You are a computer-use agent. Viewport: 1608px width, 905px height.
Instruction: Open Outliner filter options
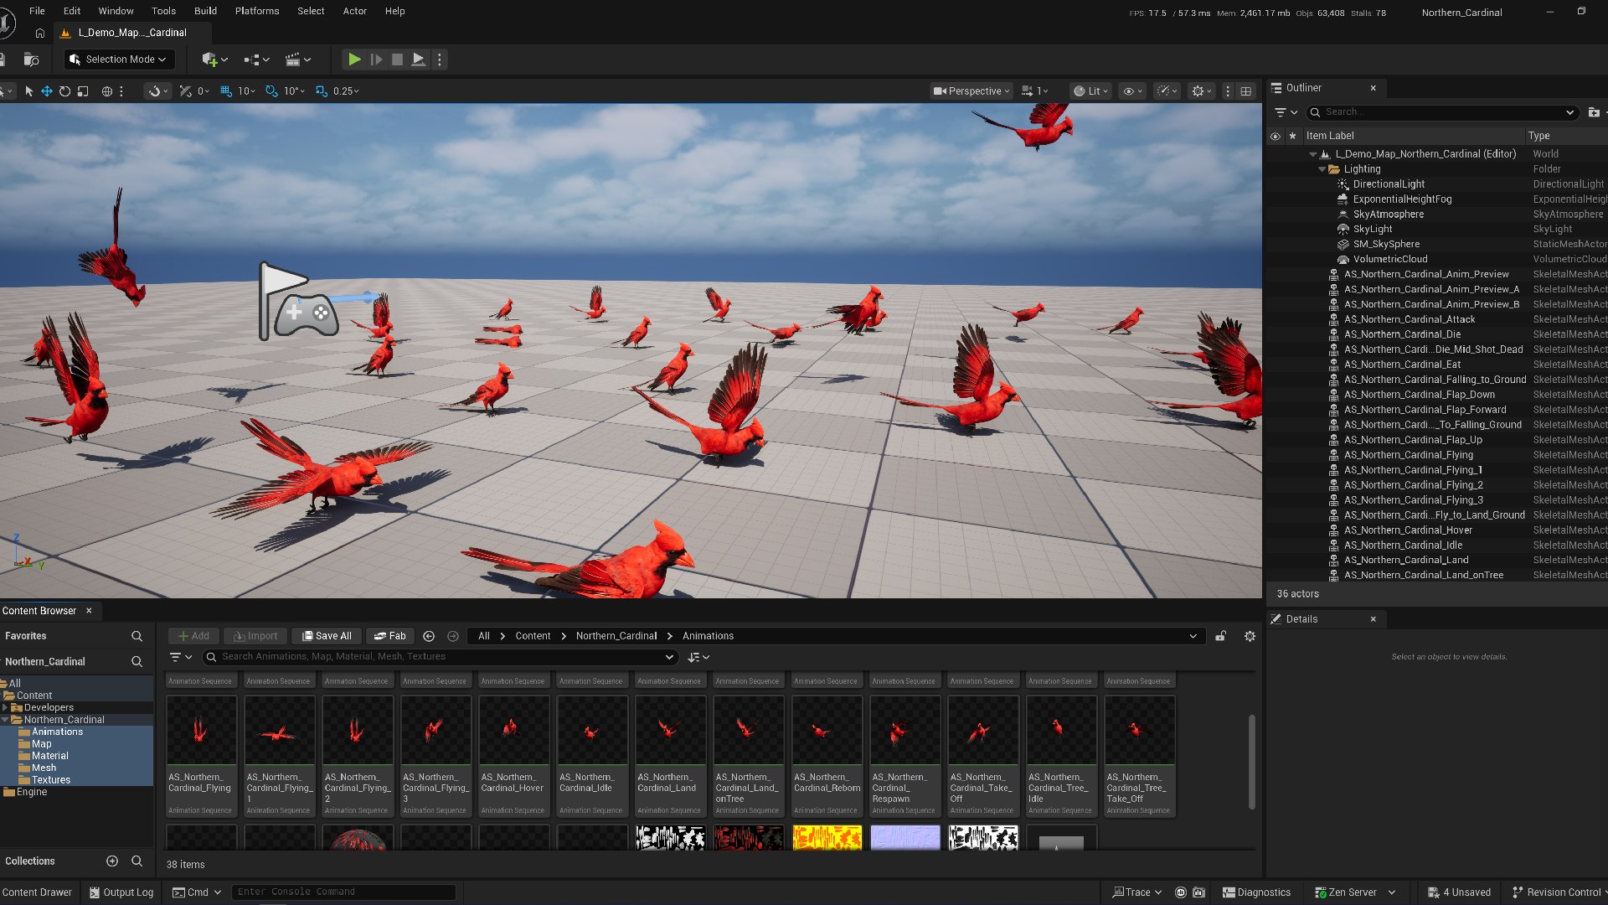[x=1286, y=112]
